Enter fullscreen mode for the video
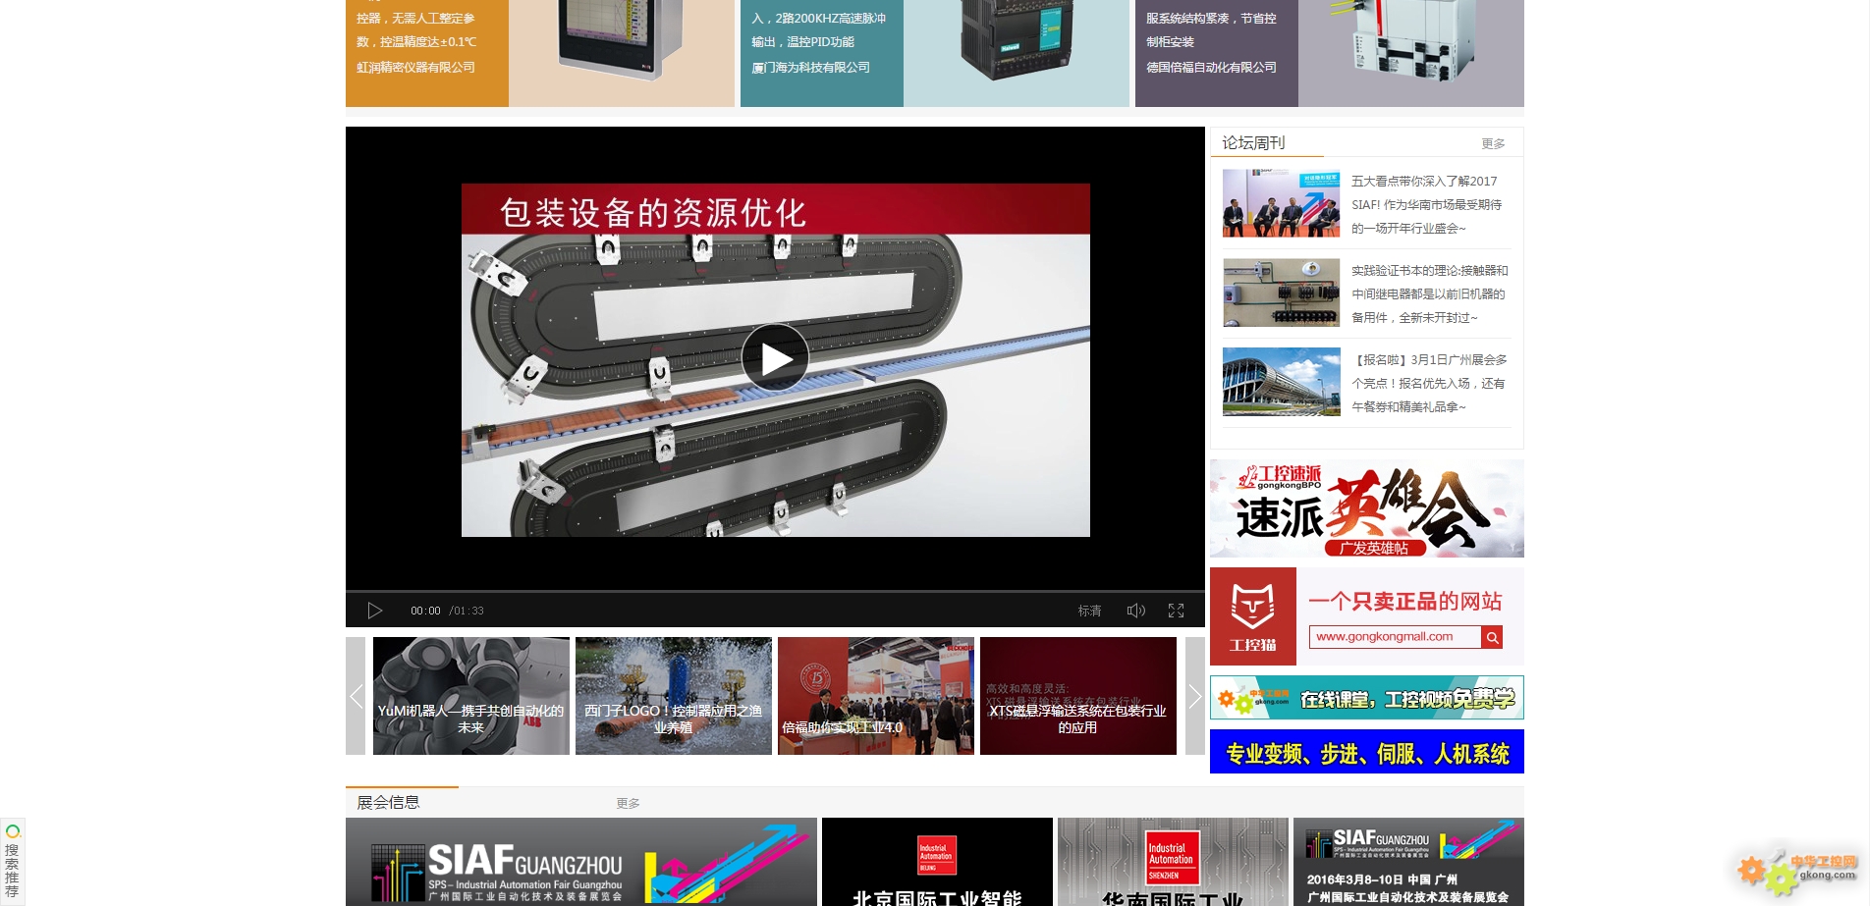This screenshot has height=906, width=1870. click(1176, 611)
